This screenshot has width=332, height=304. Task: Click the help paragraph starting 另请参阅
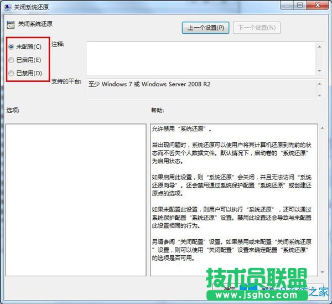231,250
